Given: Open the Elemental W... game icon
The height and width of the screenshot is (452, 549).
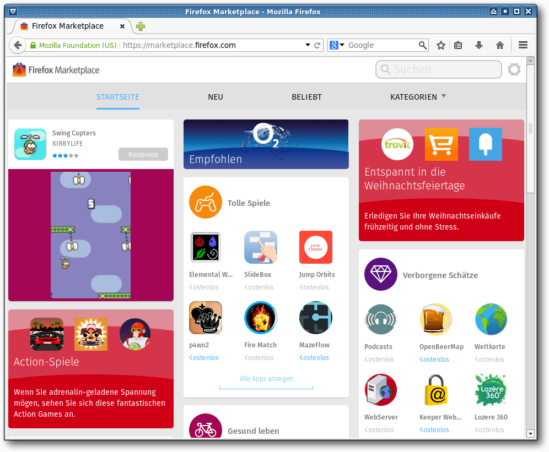Looking at the screenshot, I should point(206,247).
